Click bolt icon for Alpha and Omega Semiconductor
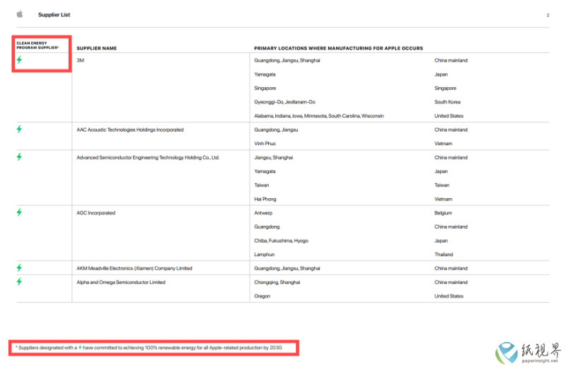 (x=20, y=282)
